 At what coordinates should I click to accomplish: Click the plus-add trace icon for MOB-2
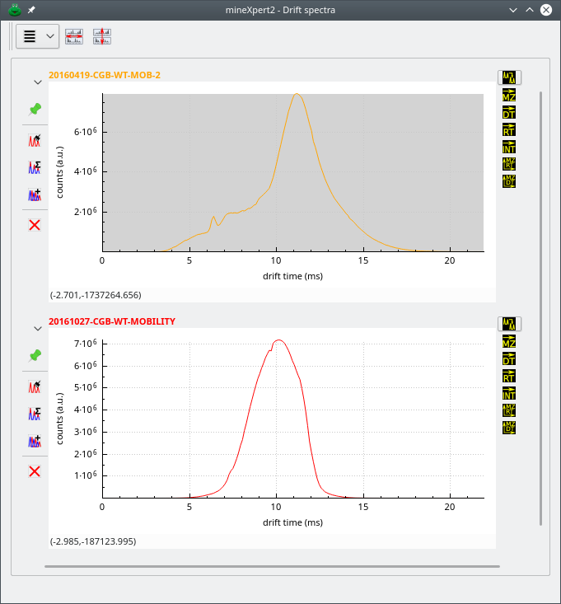coord(35,195)
